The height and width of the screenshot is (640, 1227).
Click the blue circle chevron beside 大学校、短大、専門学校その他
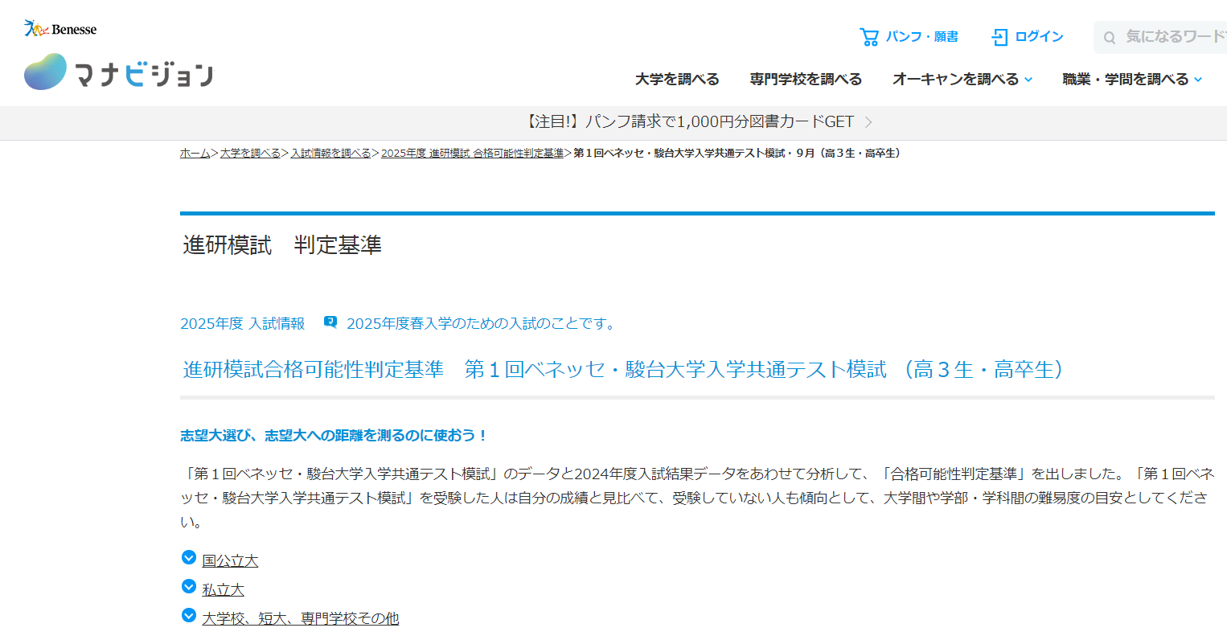tap(188, 615)
